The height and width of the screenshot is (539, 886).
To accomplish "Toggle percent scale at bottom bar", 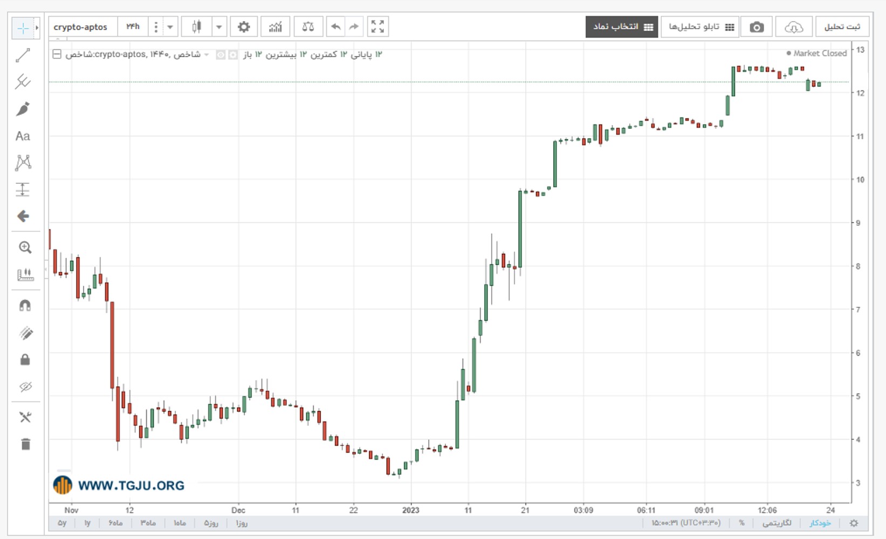I will [x=742, y=523].
